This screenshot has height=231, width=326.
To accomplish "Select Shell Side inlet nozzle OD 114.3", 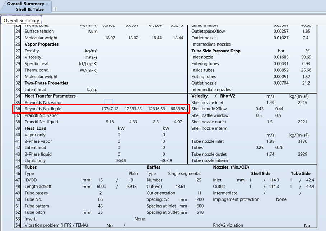I will [x=274, y=180].
